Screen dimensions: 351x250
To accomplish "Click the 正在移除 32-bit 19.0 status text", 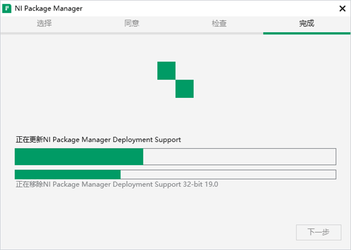I will click(x=117, y=184).
